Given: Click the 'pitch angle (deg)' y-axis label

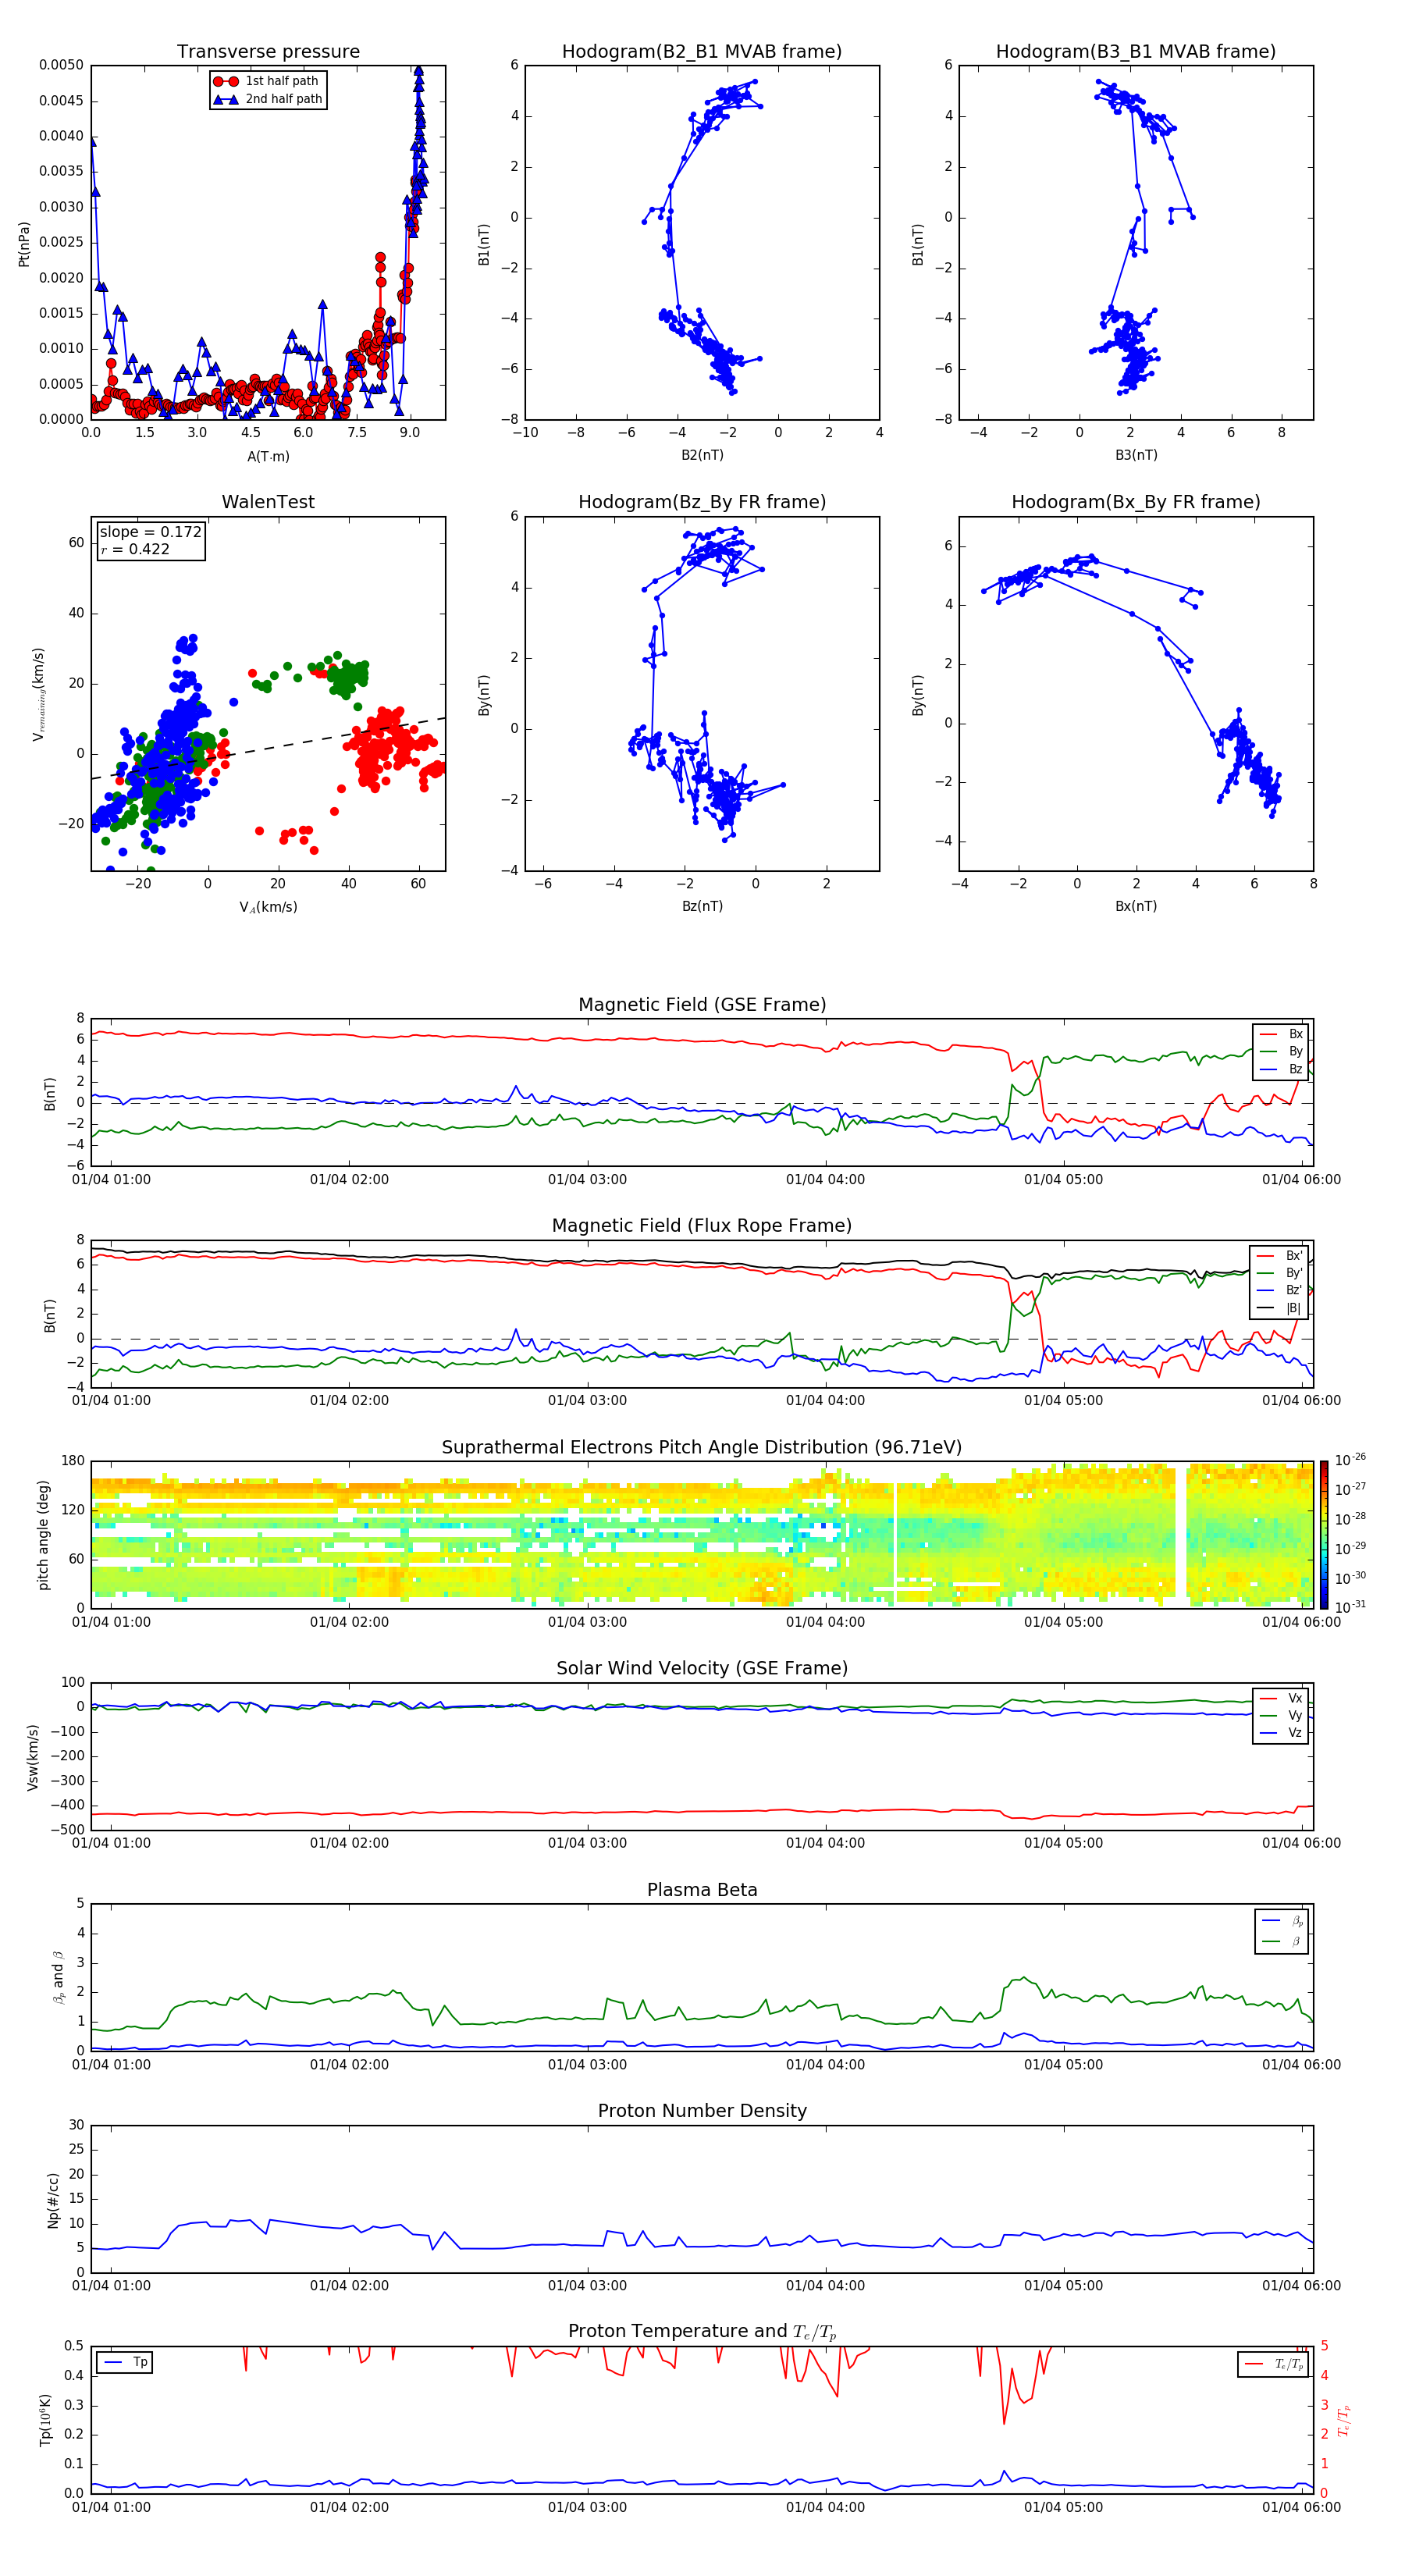Looking at the screenshot, I should click(x=43, y=1535).
